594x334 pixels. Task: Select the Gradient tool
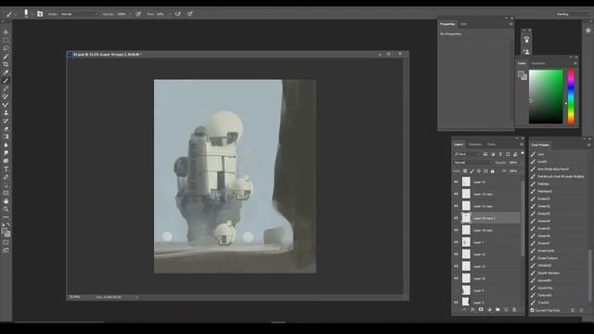click(x=6, y=136)
